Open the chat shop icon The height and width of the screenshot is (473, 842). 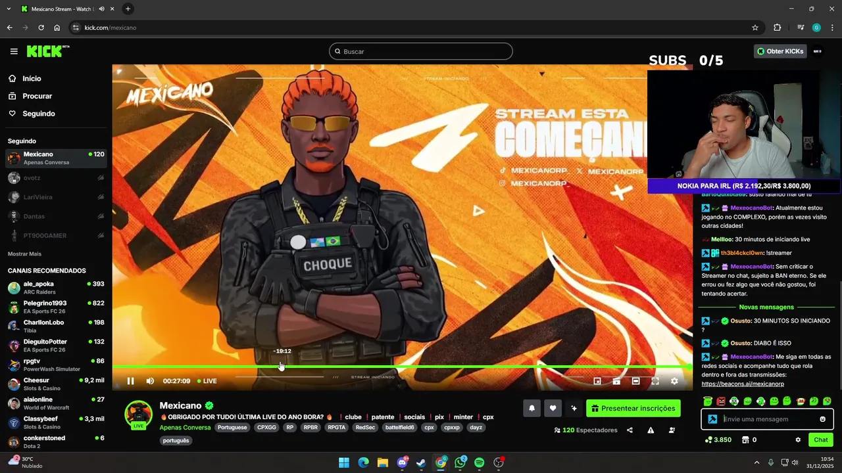pos(745,439)
